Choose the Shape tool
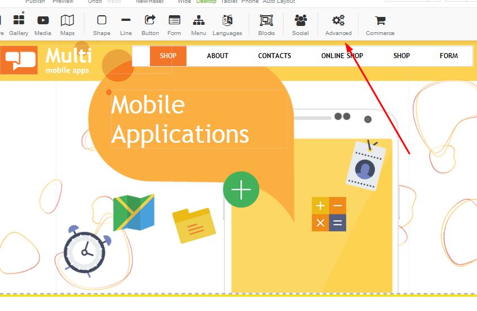Screen dimensions: 477x311 101,24
